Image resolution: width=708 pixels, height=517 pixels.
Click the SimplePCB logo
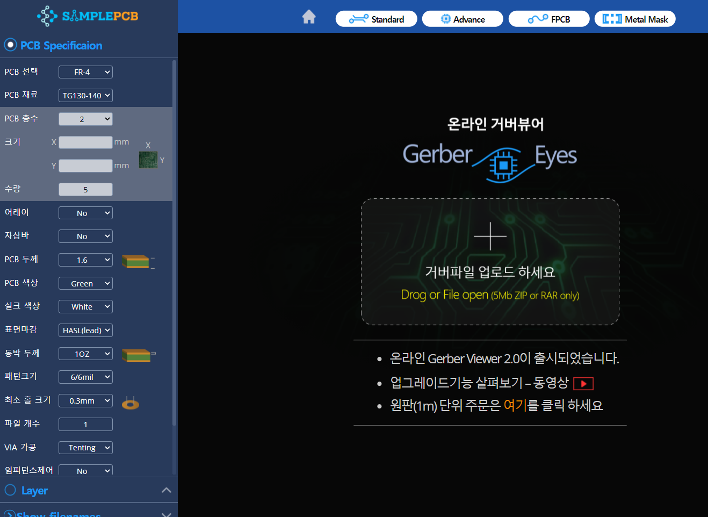(88, 16)
